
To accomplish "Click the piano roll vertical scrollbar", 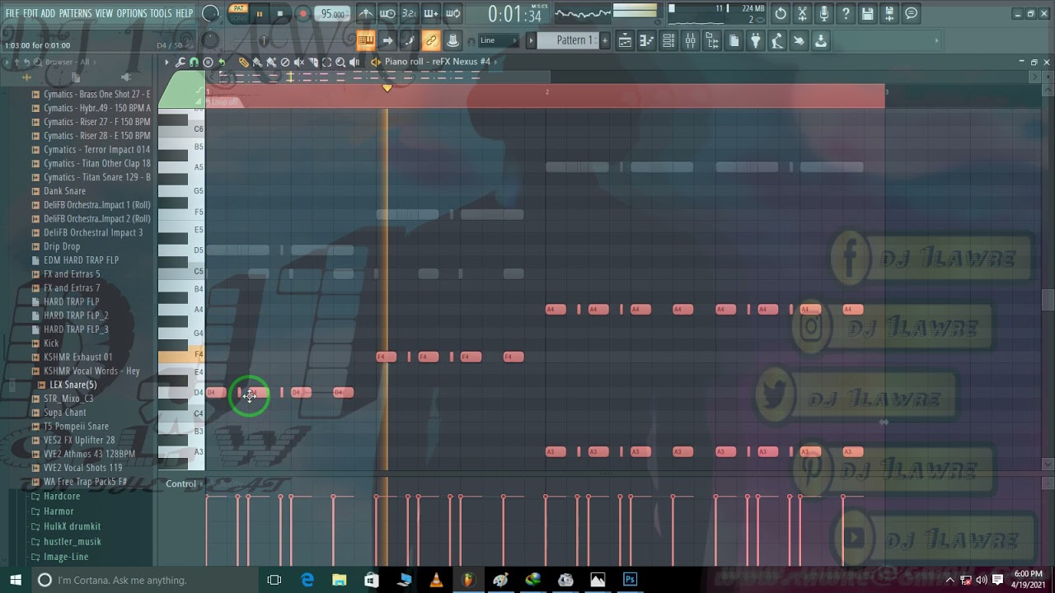I will click(1048, 301).
